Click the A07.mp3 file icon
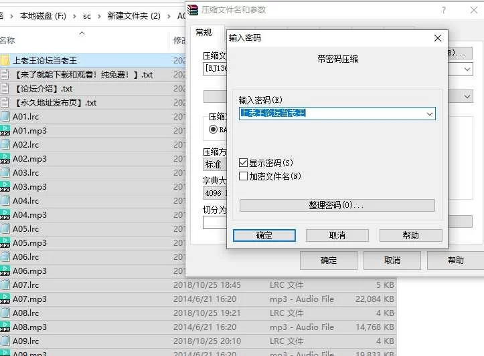 pyautogui.click(x=5, y=299)
